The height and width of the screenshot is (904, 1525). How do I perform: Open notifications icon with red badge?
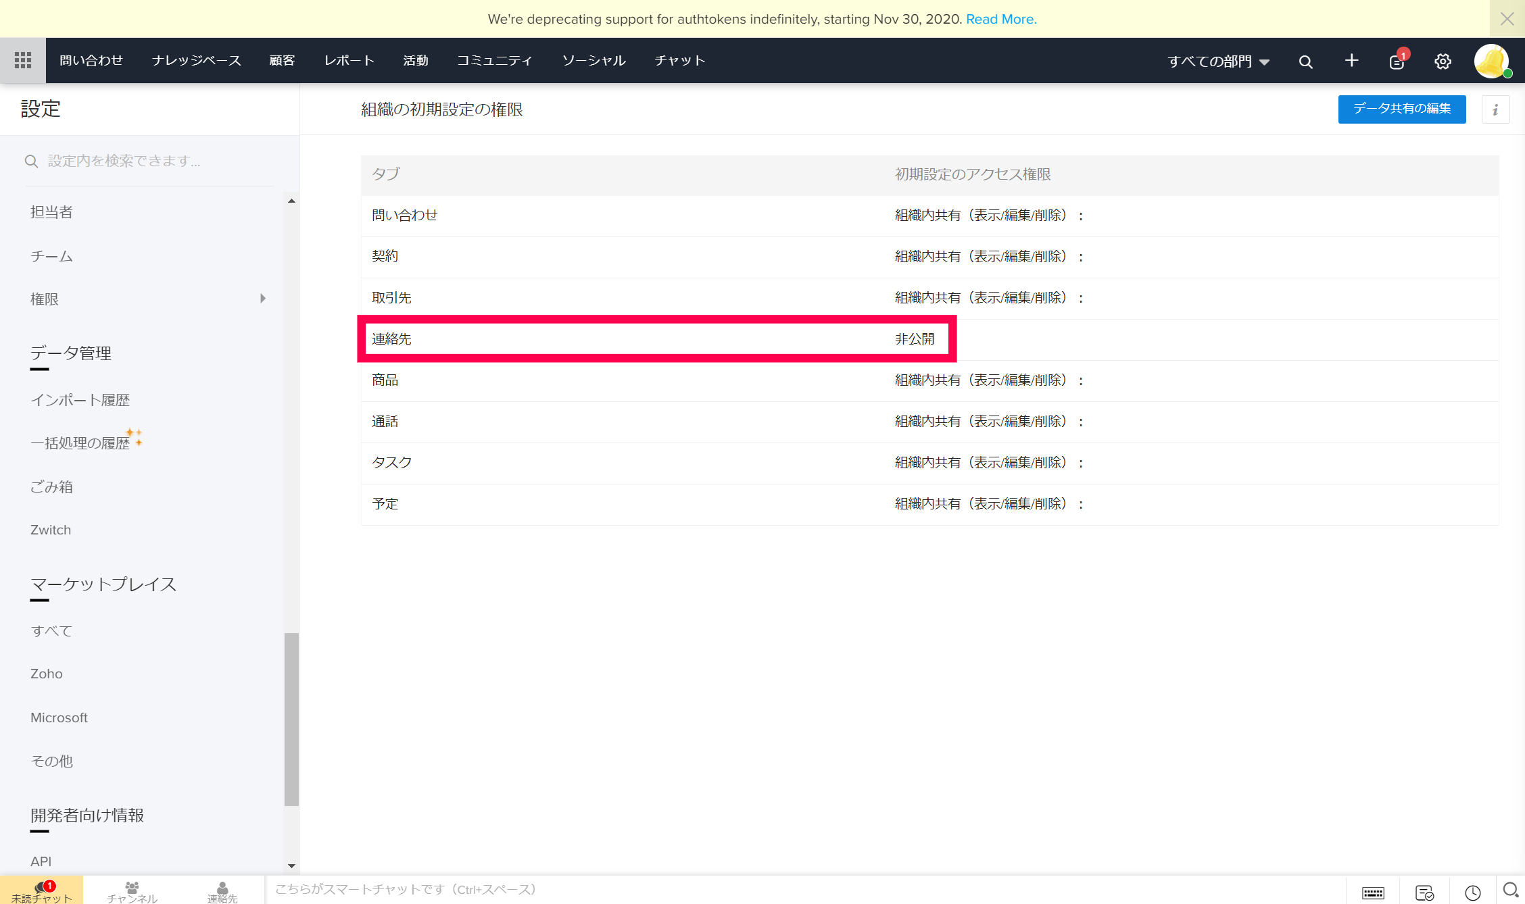point(1397,61)
